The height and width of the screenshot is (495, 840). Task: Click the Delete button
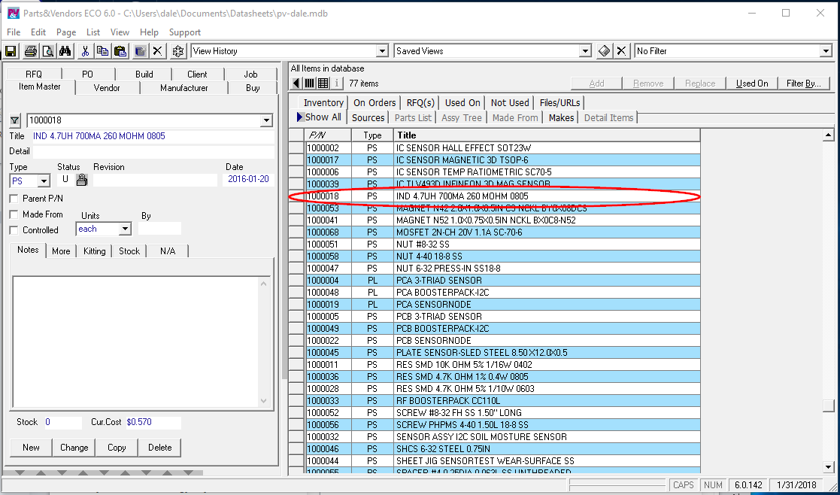tap(159, 448)
